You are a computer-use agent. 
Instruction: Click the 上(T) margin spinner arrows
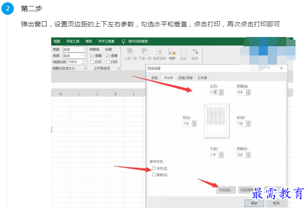tap(221, 92)
